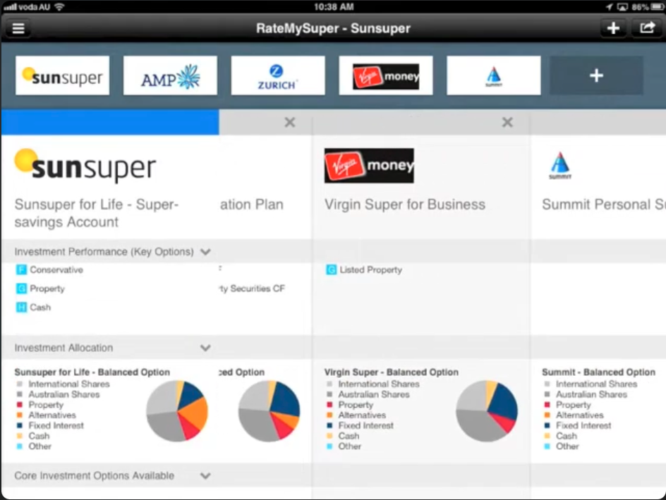Screen dimensions: 666x500
Task: Click the H Cash option icon
Action: [21, 307]
